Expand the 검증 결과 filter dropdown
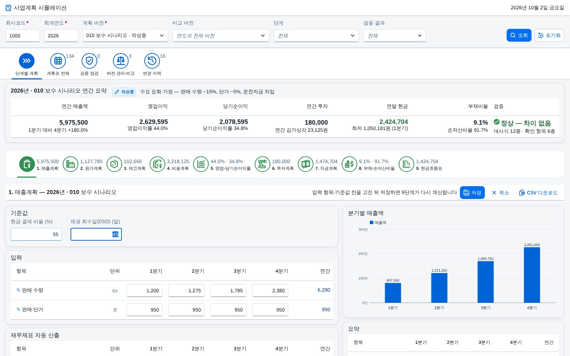 point(395,36)
